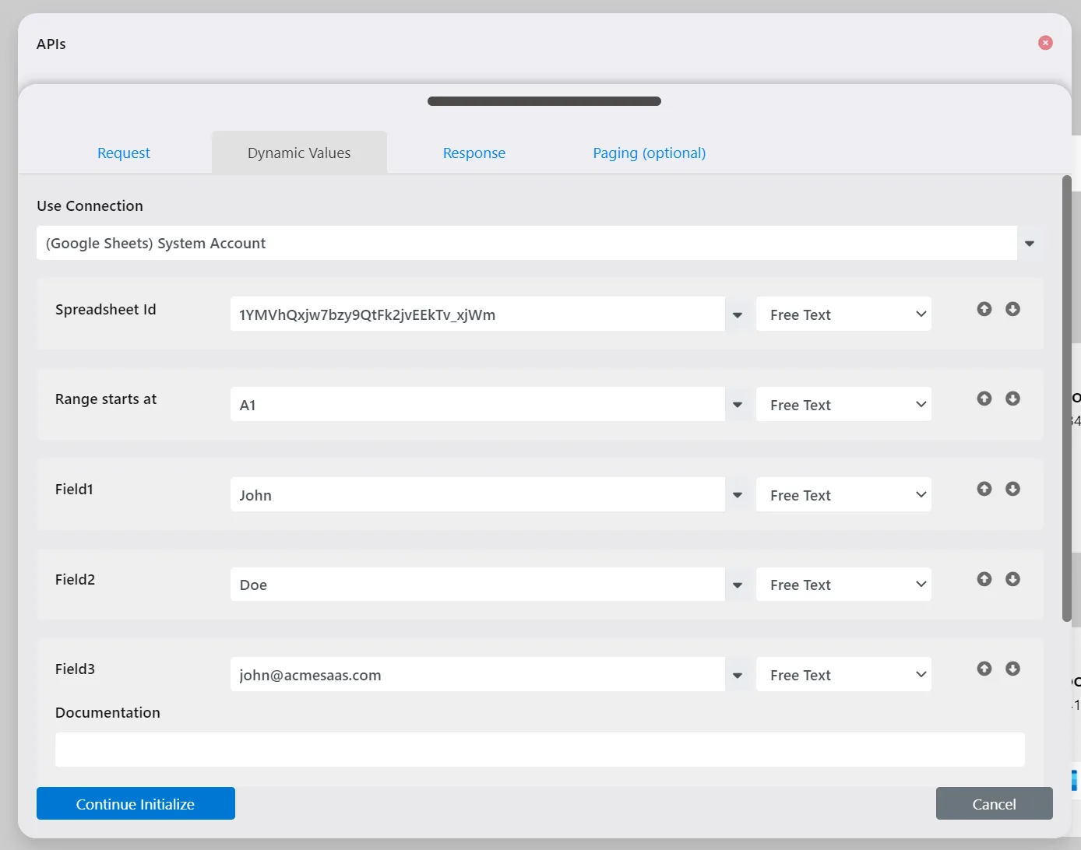
Task: Move Spreadsheet Id row down
Action: point(1012,309)
